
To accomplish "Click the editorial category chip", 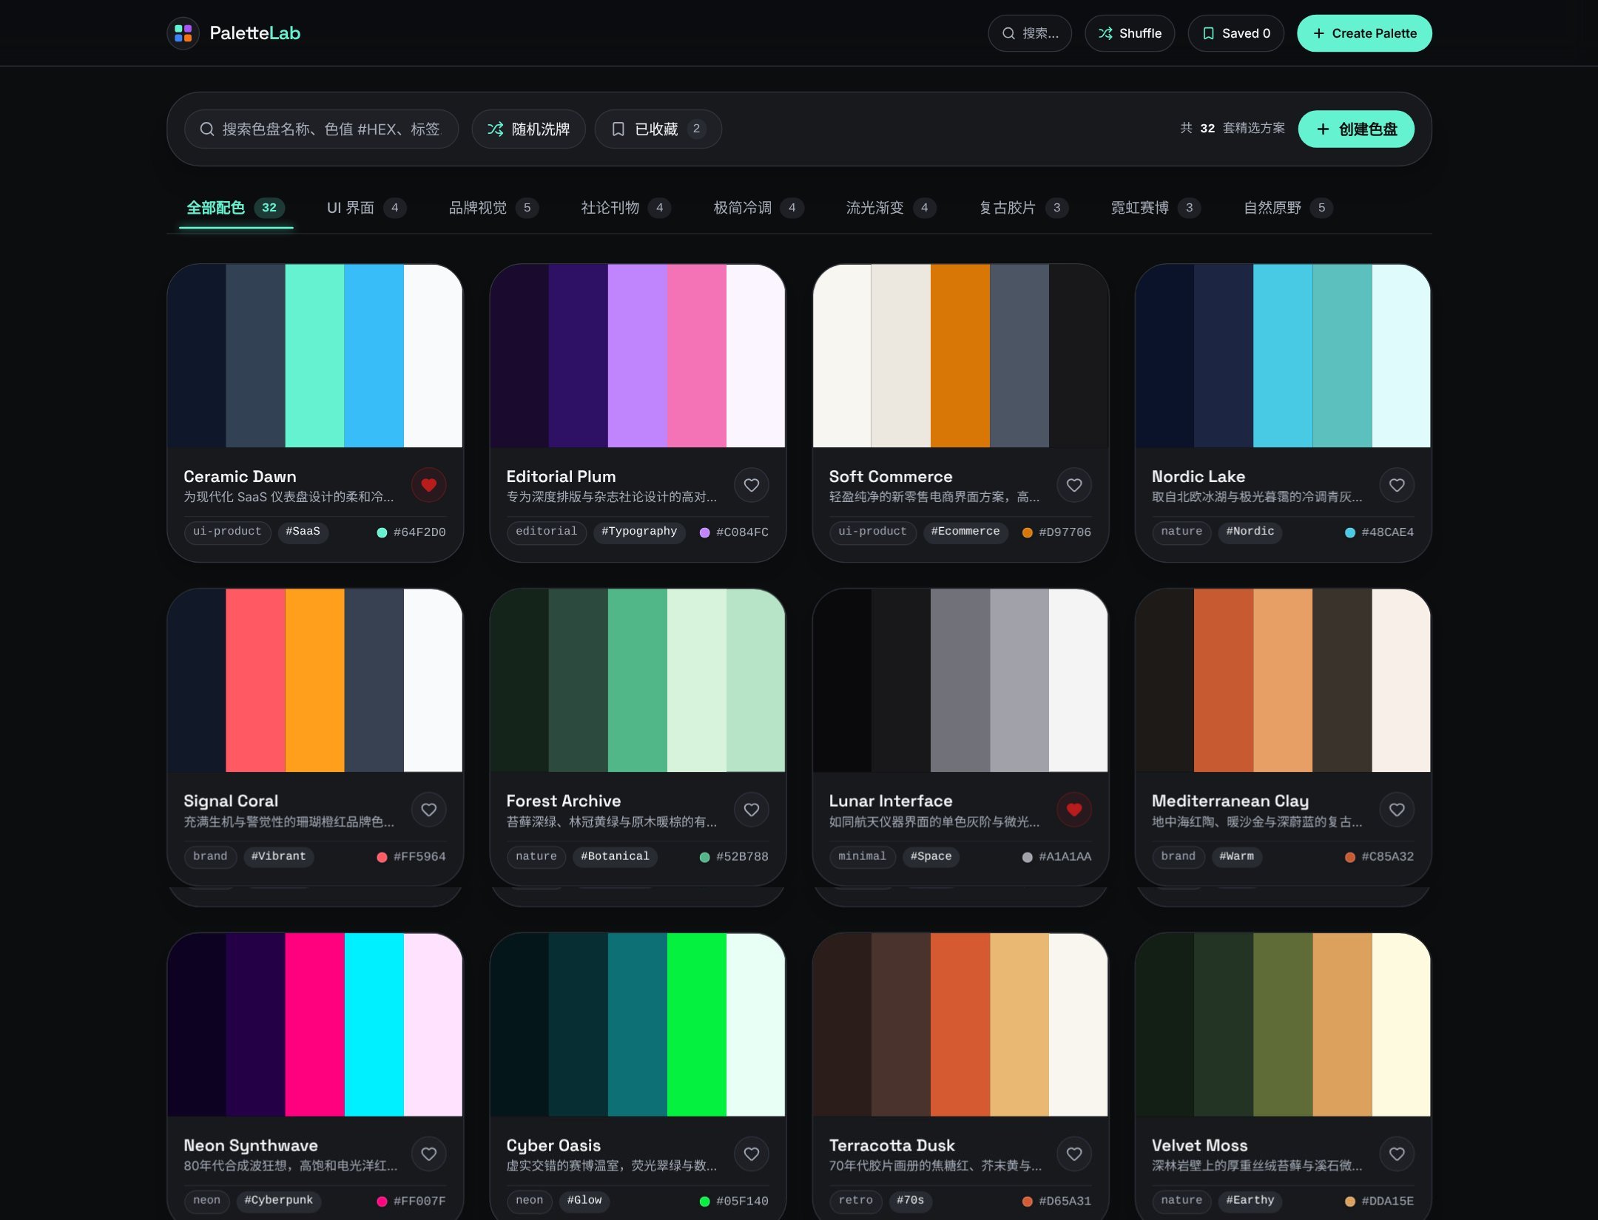I will coord(546,532).
